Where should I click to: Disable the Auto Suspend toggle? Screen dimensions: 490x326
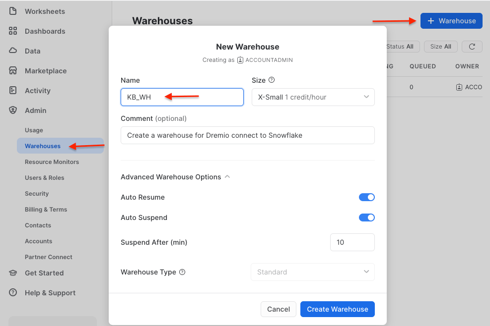pyautogui.click(x=367, y=217)
